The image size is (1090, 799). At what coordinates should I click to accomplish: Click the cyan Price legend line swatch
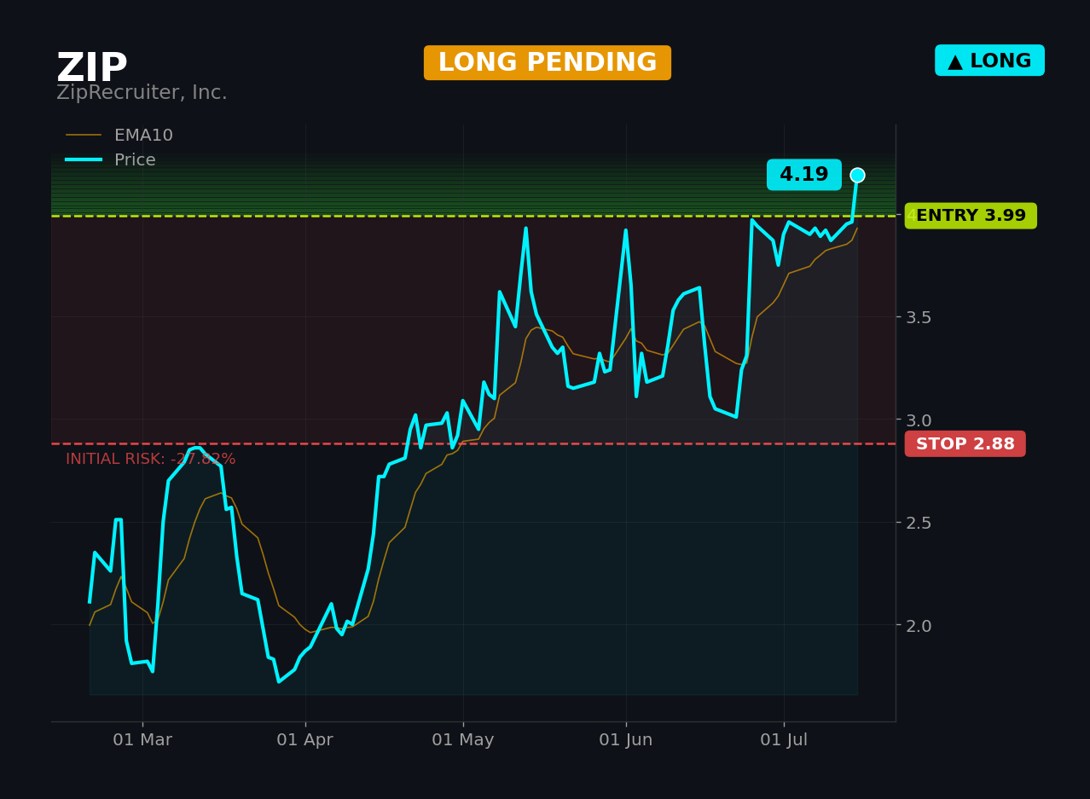(x=84, y=160)
